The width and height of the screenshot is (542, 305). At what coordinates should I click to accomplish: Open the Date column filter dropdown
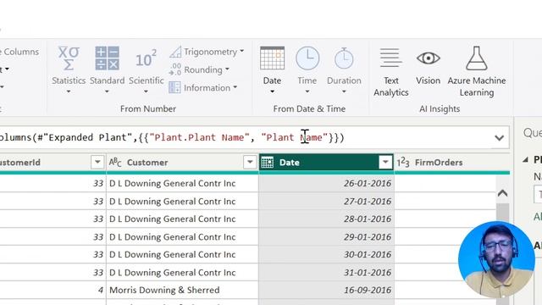tap(385, 162)
